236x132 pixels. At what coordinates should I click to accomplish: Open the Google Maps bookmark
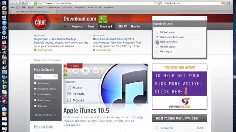(53, 7)
